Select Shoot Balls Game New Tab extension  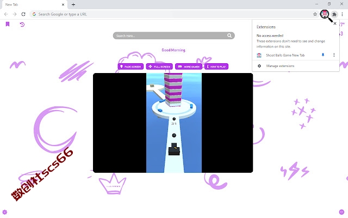285,55
